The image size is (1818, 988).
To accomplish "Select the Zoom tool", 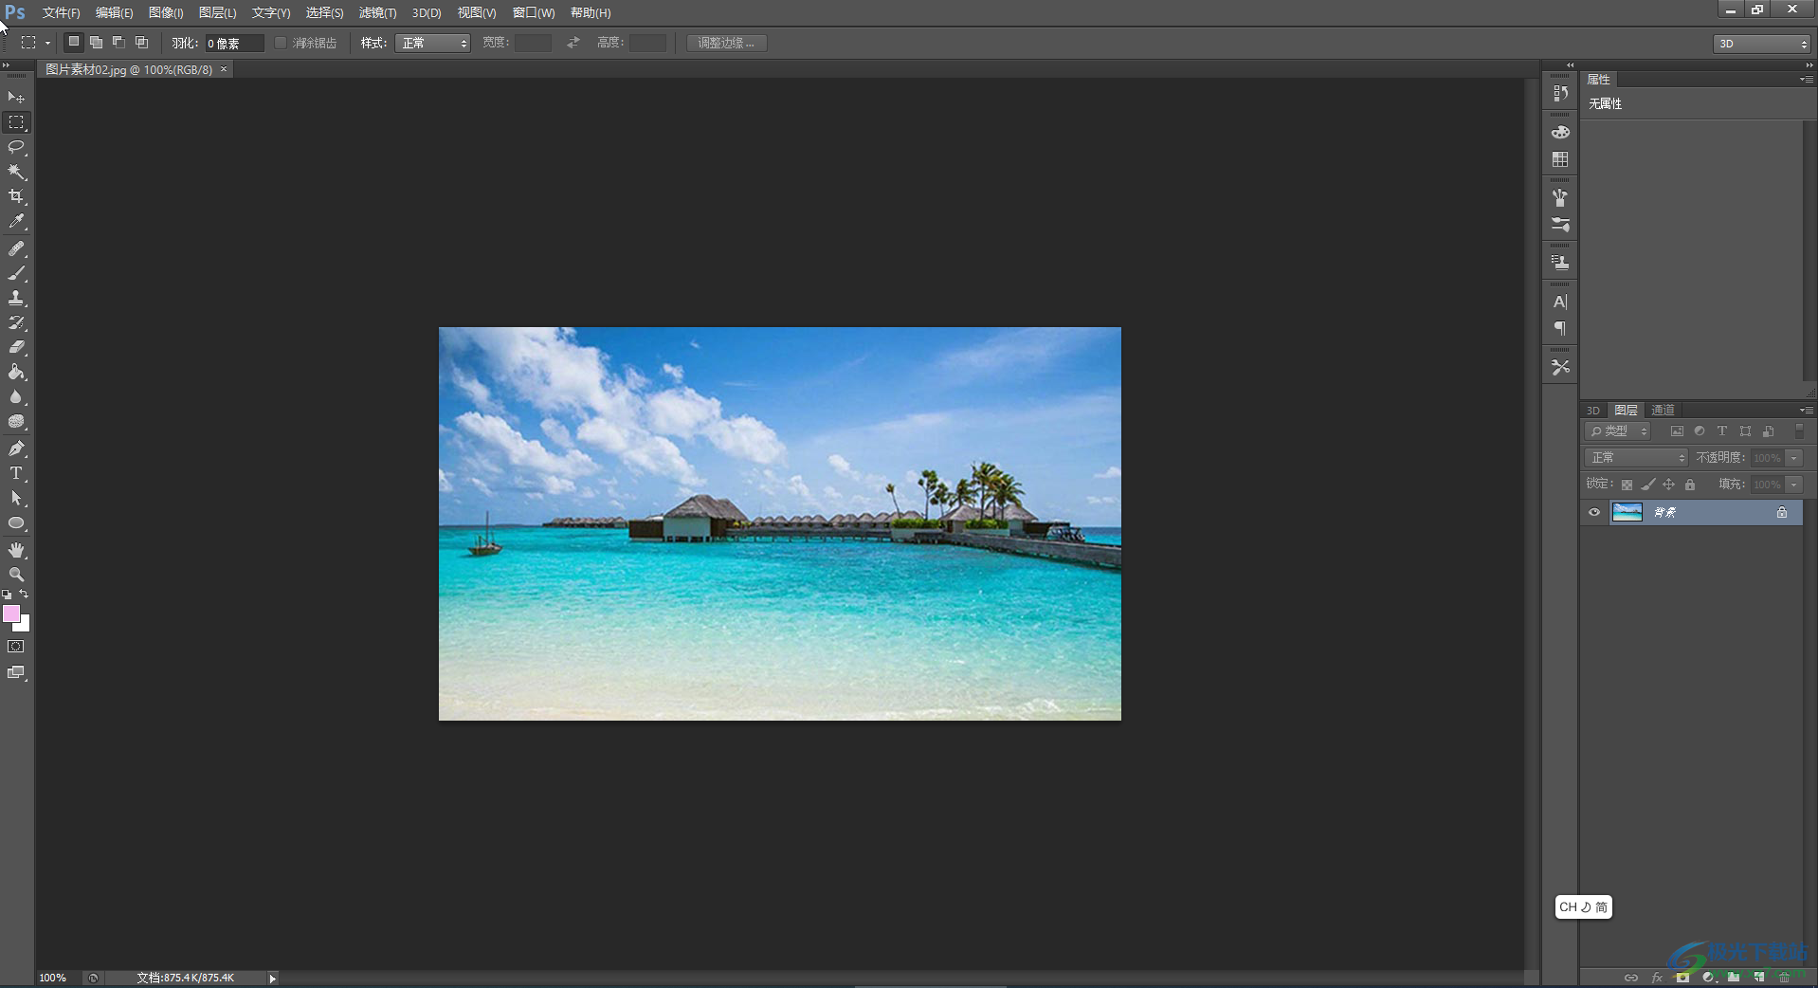I will pos(16,575).
